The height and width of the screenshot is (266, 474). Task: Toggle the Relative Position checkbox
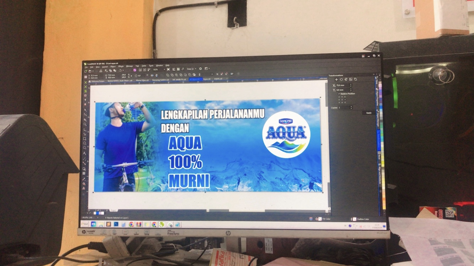tap(339, 94)
